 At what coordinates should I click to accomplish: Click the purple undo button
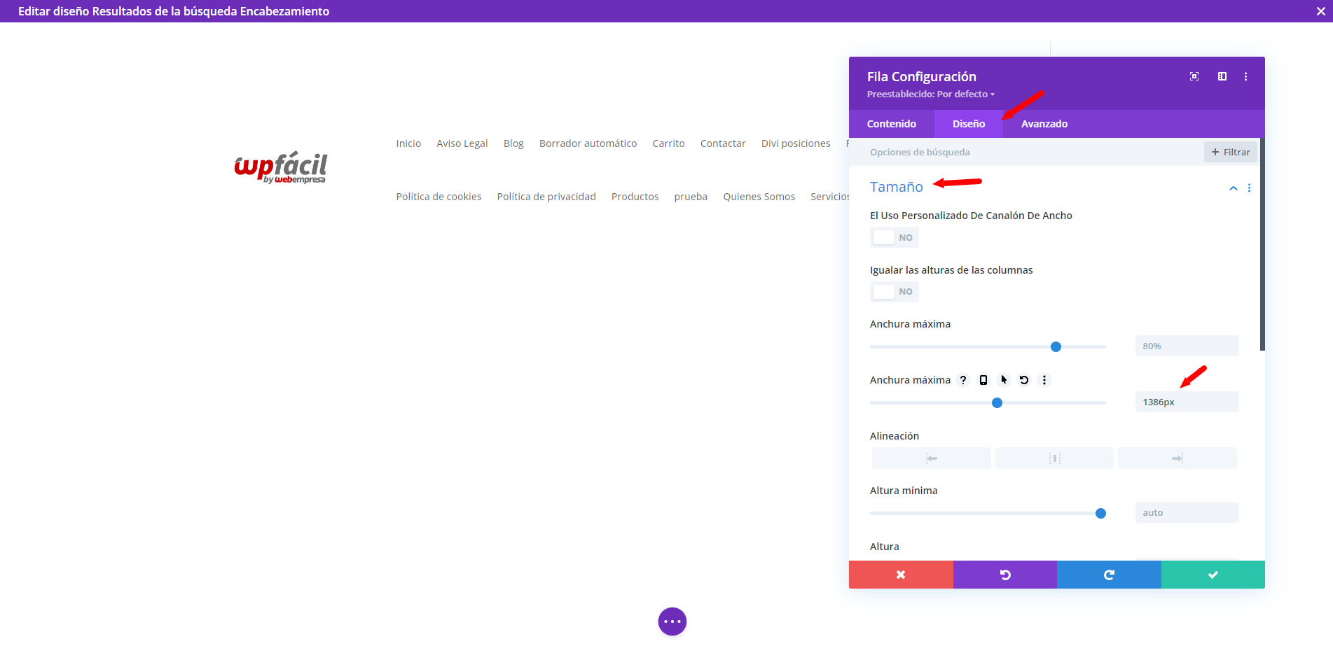pyautogui.click(x=1005, y=575)
